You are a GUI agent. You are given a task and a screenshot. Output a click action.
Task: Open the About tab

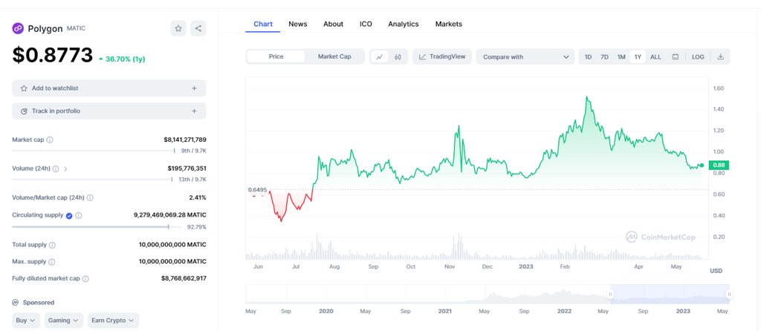pos(334,24)
